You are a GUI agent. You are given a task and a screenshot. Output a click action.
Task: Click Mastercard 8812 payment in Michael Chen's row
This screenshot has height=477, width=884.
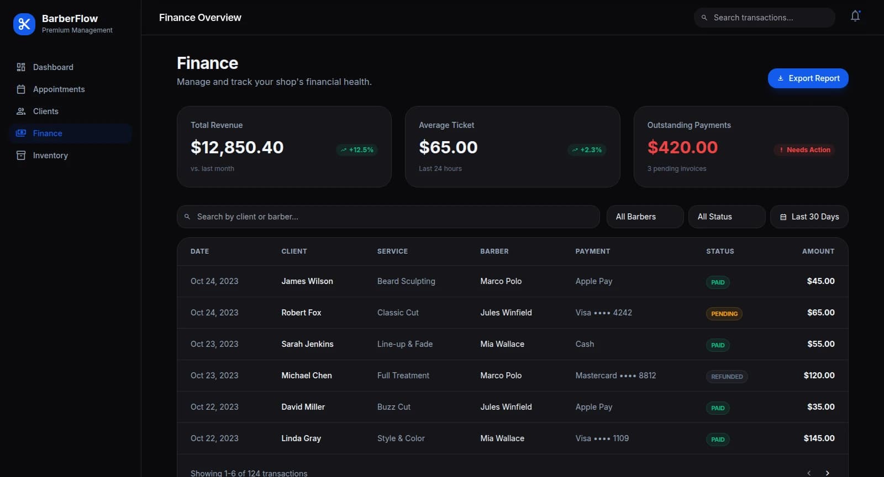[x=615, y=376]
